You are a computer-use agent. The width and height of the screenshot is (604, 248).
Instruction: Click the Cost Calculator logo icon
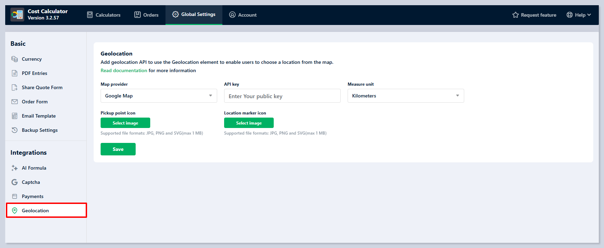(17, 15)
